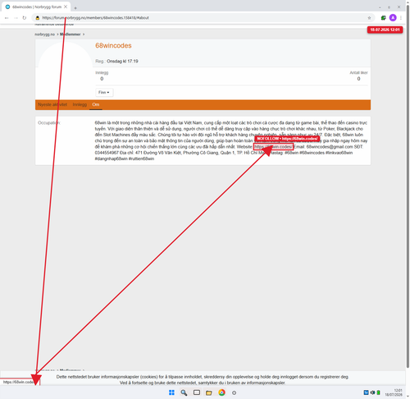The image size is (410, 399).
Task: Click the profile avatar circle
Action: pos(66,69)
